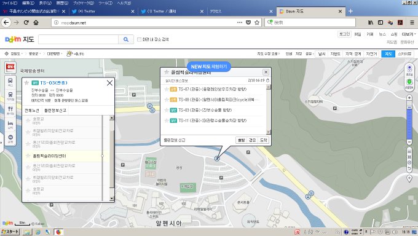Click the map zoom level slider track
This screenshot has height=236, width=418.
[409, 120]
